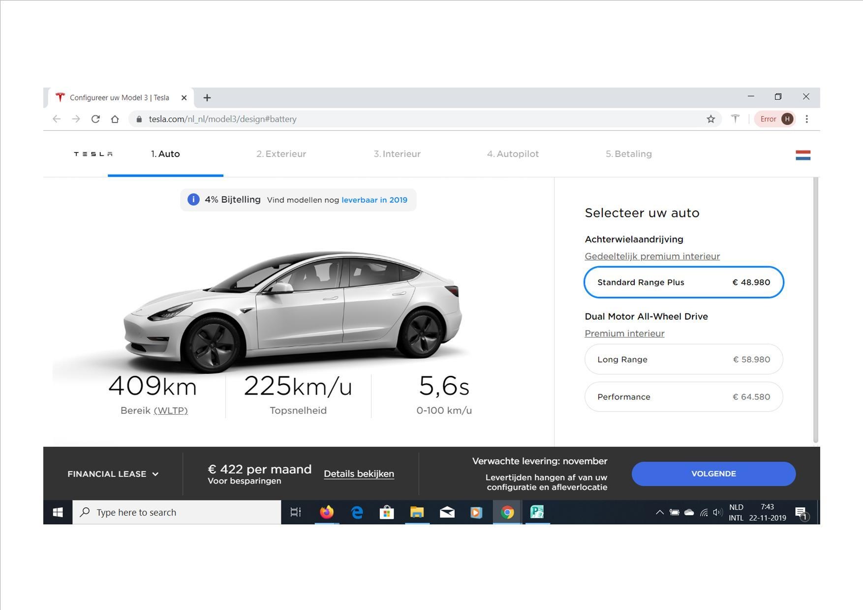The width and height of the screenshot is (863, 610).
Task: Open Microsoft Store from the taskbar
Action: [387, 512]
